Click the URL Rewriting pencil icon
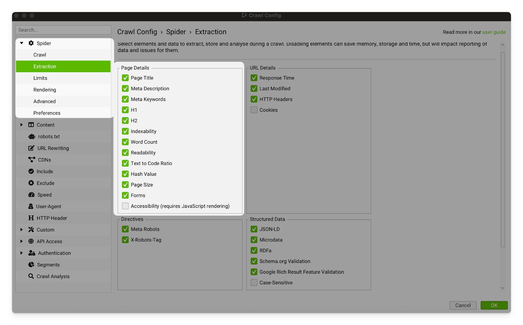The image size is (523, 325). click(31, 148)
